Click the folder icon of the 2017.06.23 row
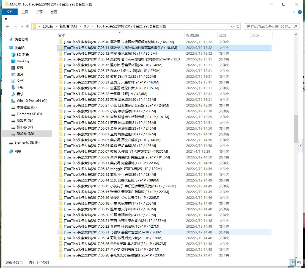The image size is (305, 268). coord(61,232)
